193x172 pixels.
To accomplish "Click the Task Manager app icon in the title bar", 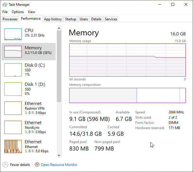I will (5, 5).
